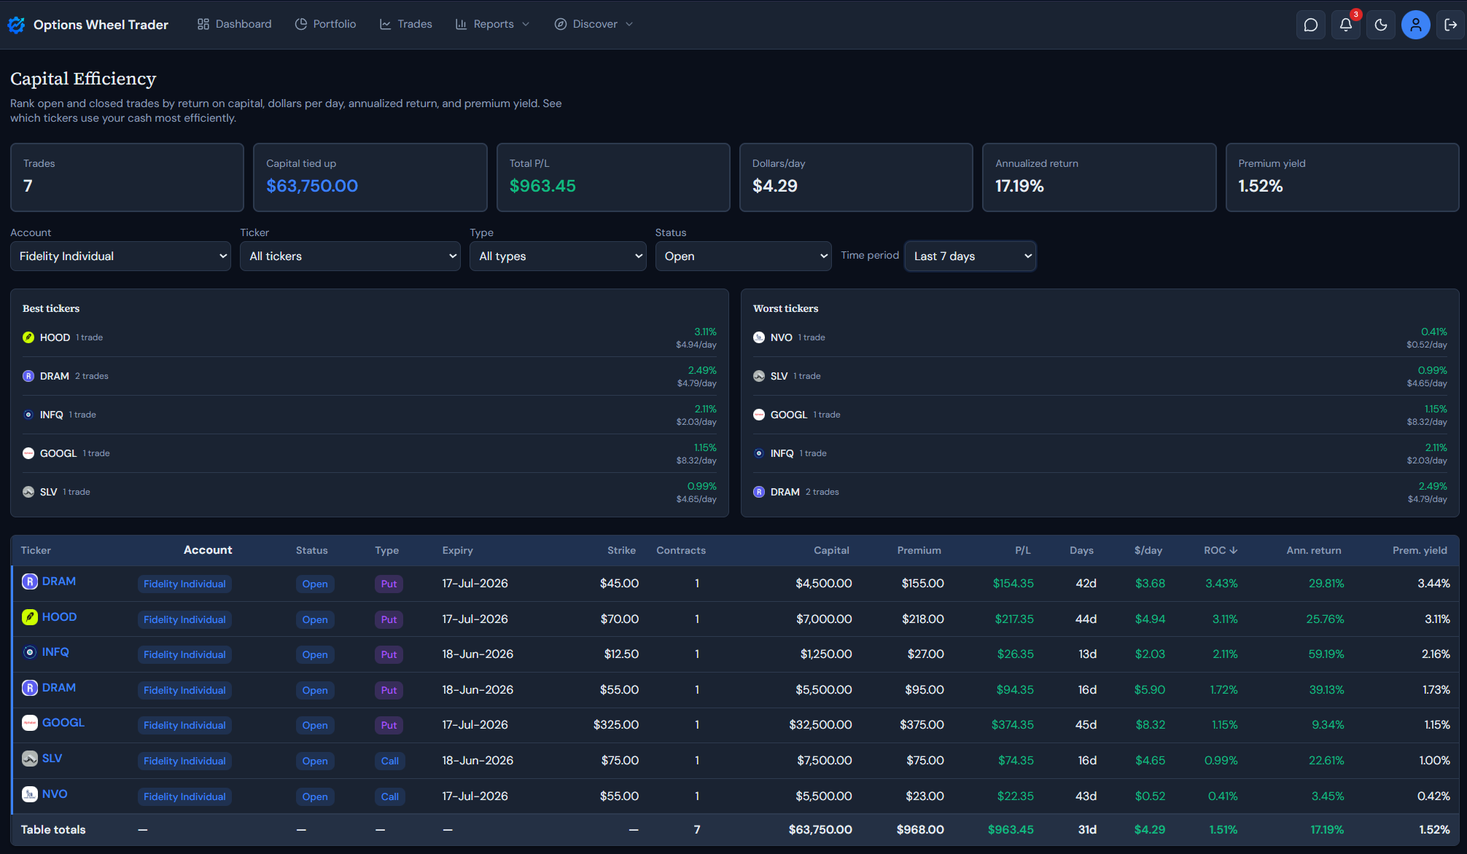The width and height of the screenshot is (1467, 854).
Task: Click GOOGL ticker icon in table row
Action: click(x=30, y=723)
